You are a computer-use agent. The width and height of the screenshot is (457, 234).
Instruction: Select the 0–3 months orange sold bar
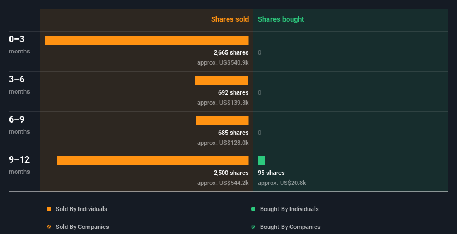tap(146, 40)
